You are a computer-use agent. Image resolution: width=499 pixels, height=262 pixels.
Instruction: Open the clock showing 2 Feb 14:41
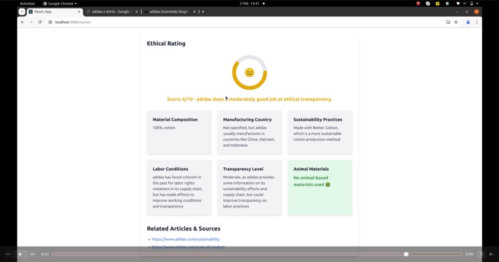(249, 4)
